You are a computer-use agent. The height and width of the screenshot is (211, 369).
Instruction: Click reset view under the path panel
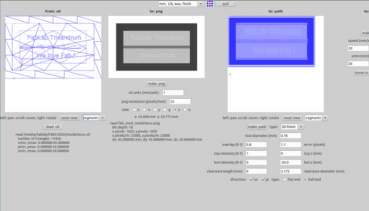tap(292, 118)
